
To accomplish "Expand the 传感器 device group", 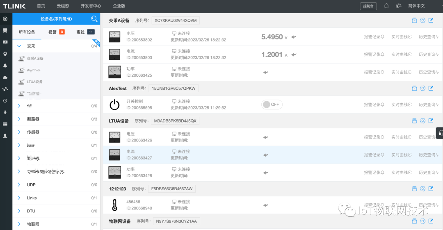I will (x=19, y=132).
